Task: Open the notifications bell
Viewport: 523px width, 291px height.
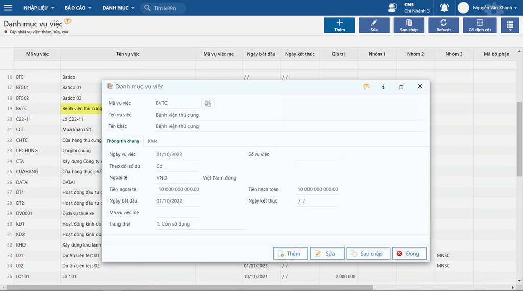Action: [x=444, y=7]
